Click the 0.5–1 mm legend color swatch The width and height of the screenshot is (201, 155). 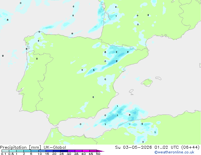coord(13,151)
